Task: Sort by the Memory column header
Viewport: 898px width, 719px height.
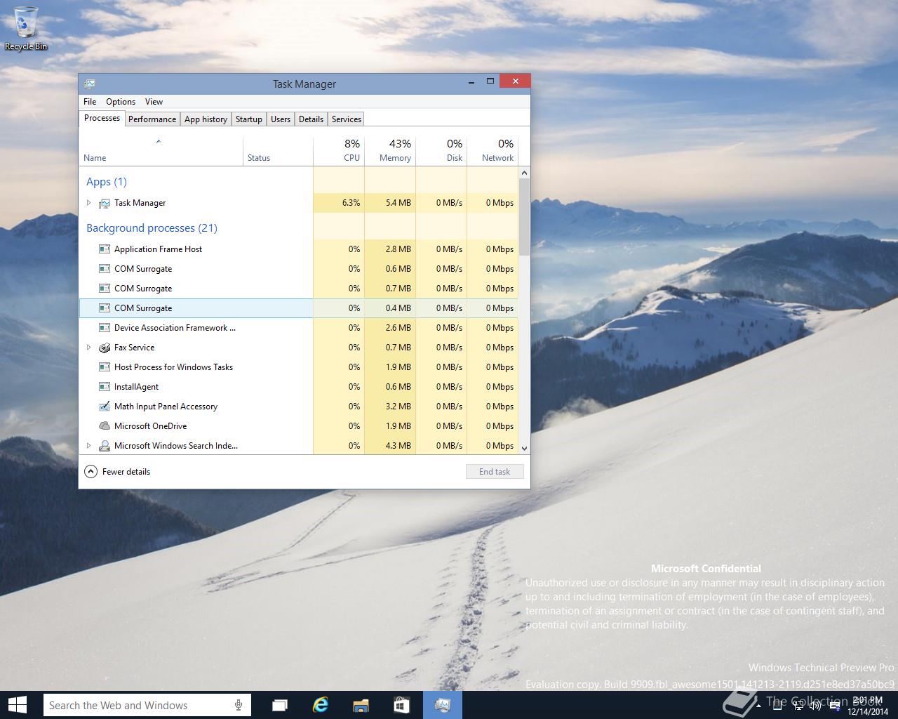Action: pos(390,150)
